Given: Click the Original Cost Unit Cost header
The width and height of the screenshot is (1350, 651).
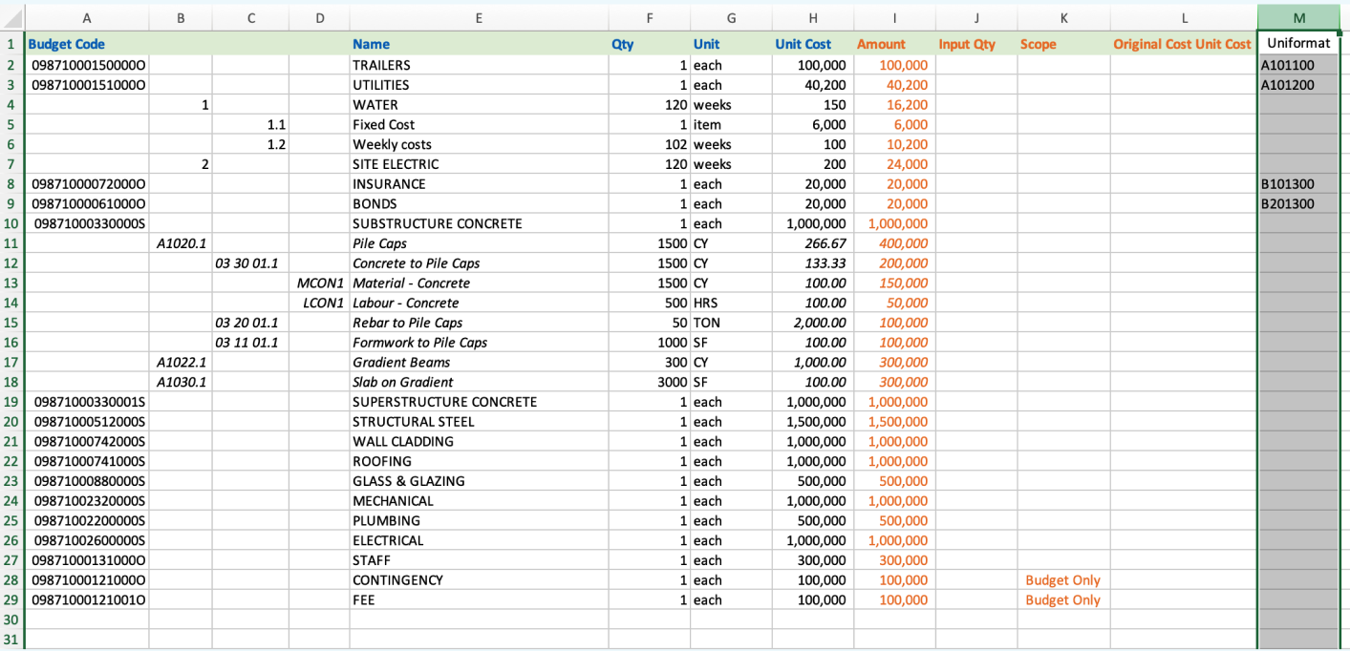Looking at the screenshot, I should [x=1184, y=44].
